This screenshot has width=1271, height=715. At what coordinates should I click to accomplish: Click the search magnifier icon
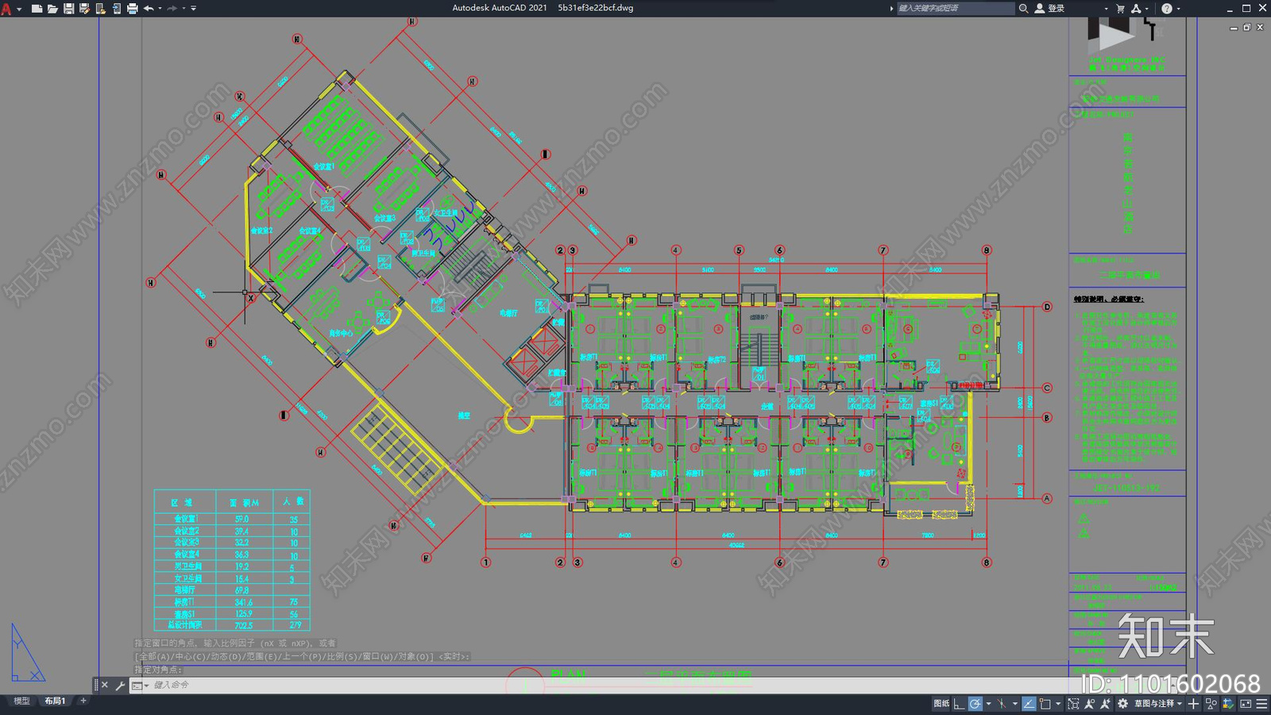click(1023, 8)
